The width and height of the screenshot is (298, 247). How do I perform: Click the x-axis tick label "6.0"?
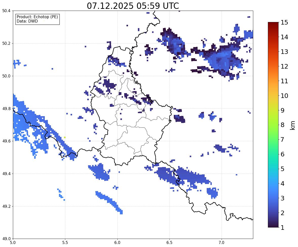tap(117, 243)
